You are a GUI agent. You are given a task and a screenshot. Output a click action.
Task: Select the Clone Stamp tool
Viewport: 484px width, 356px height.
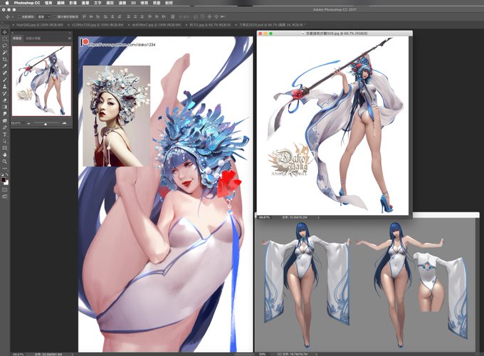coord(5,86)
